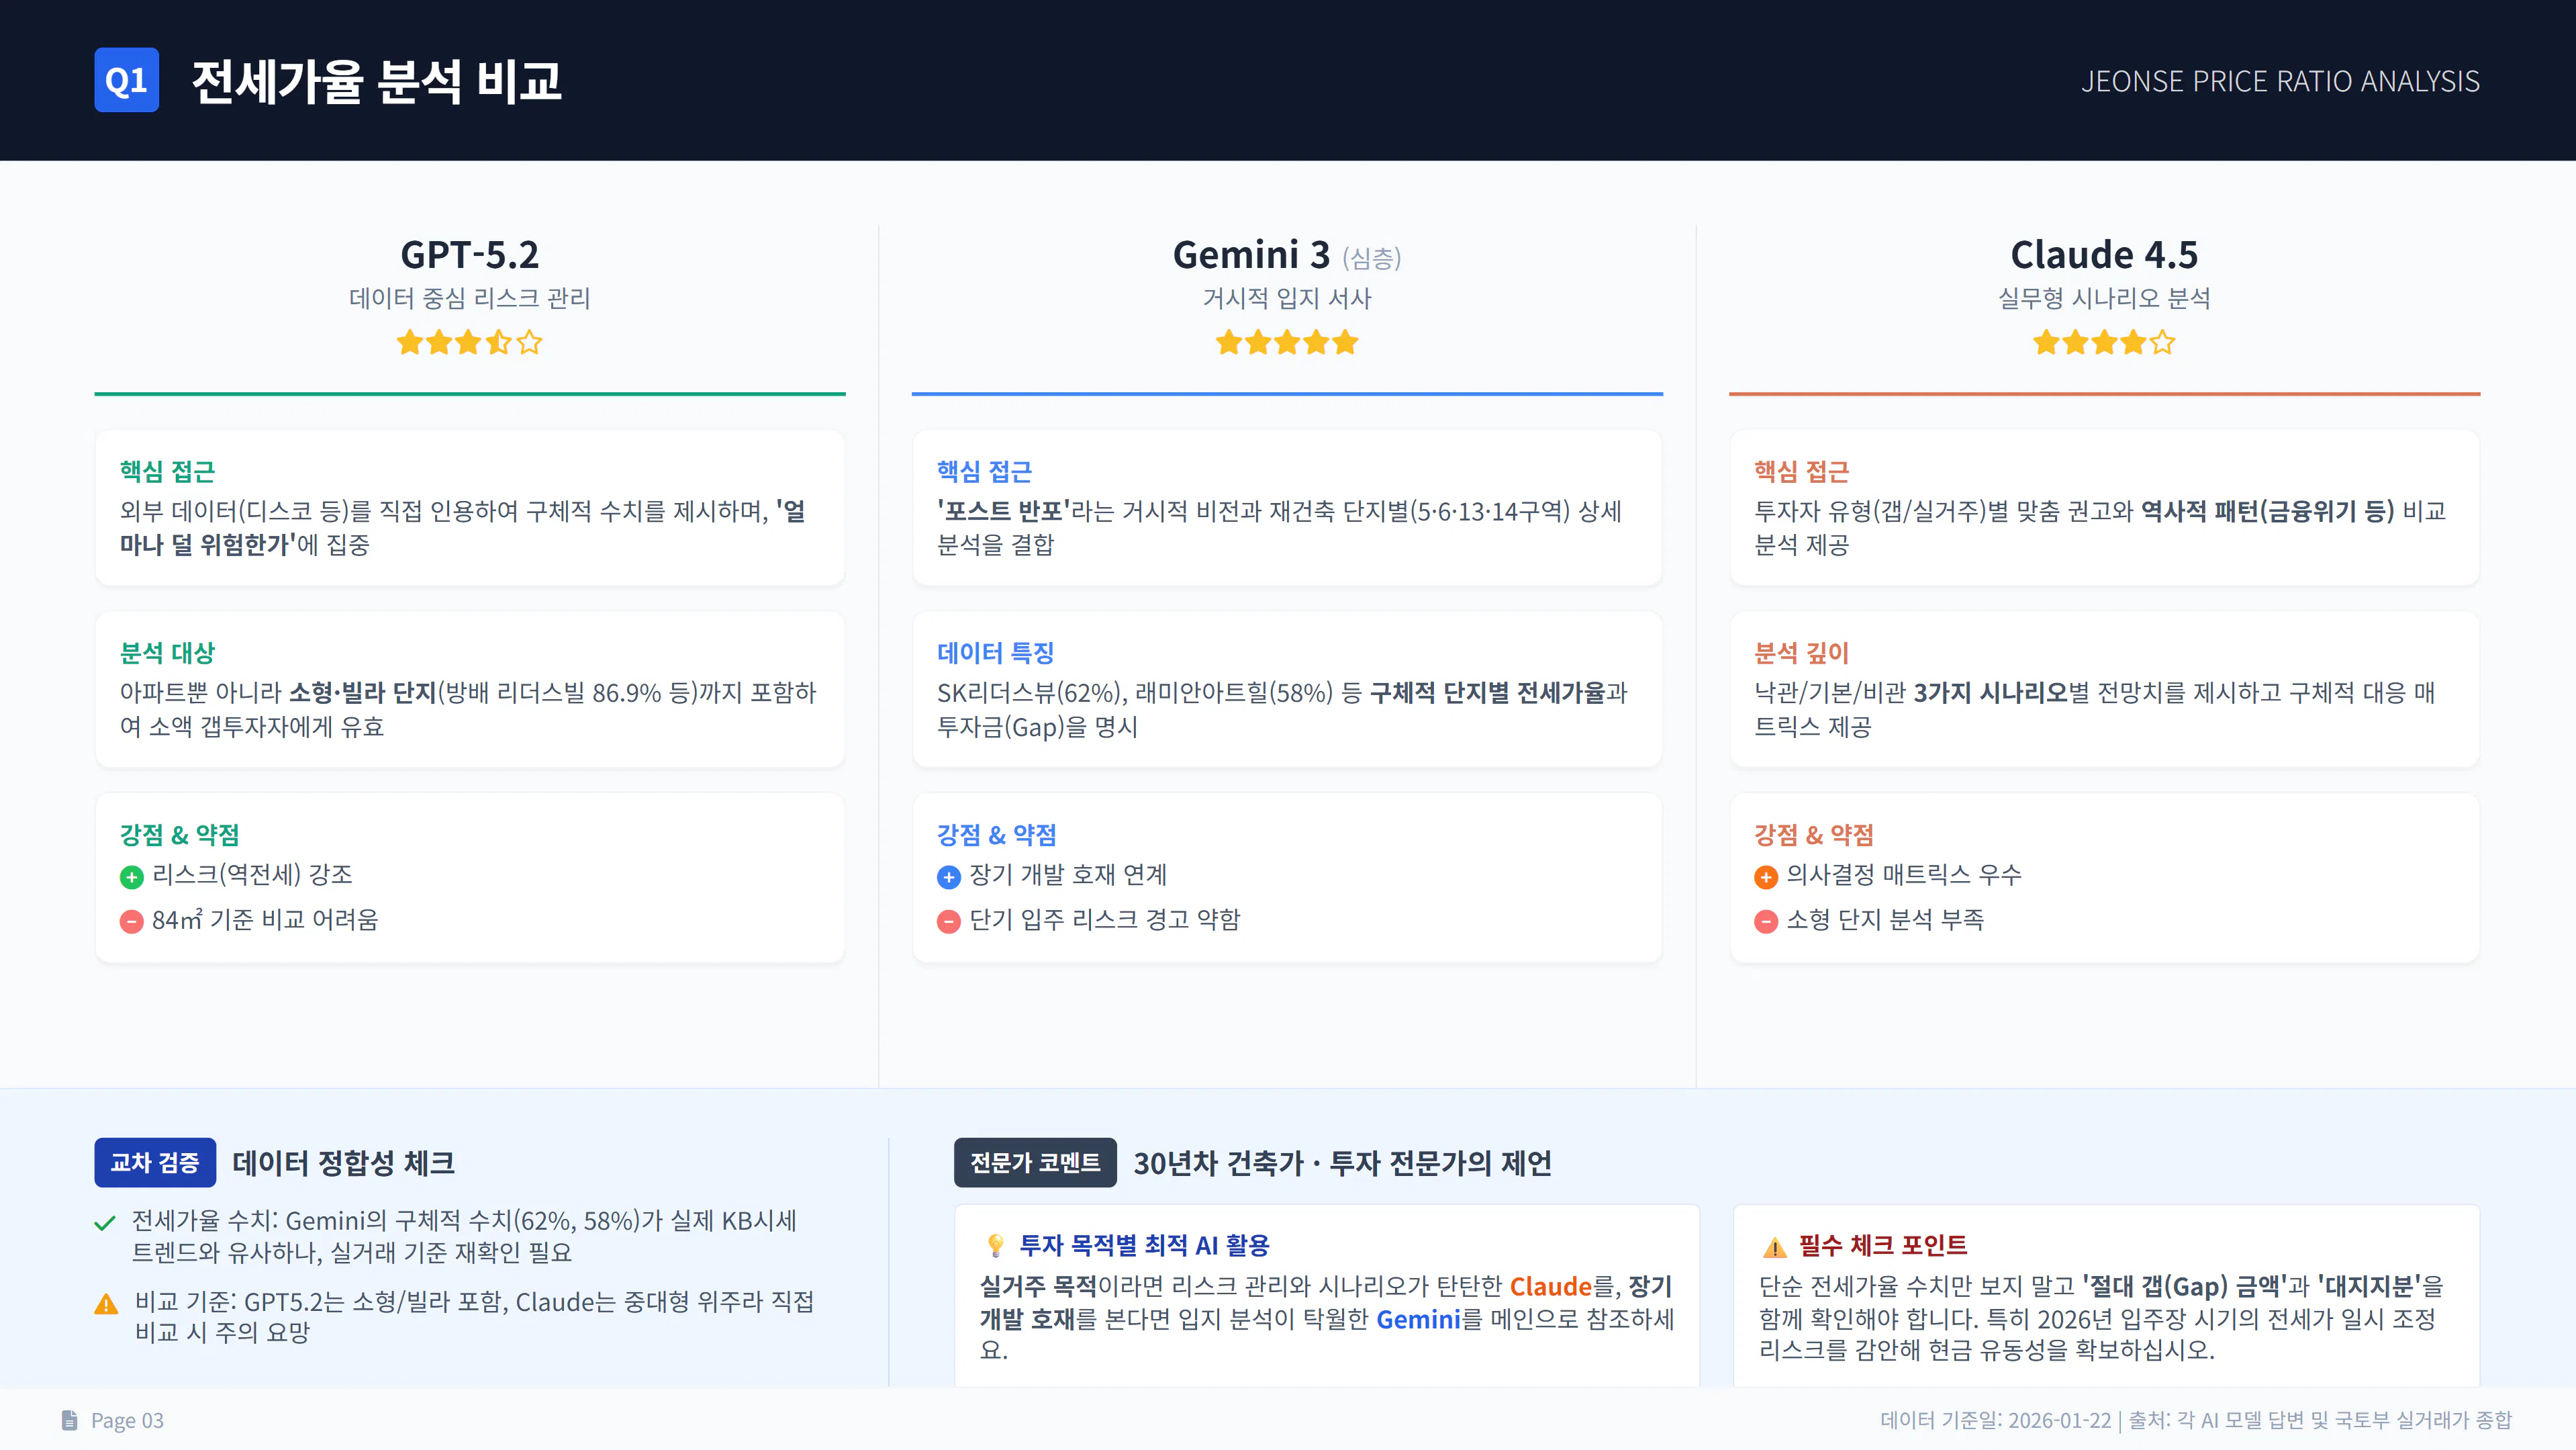
Task: Select the Gemini 3 column heading
Action: 1251,254
